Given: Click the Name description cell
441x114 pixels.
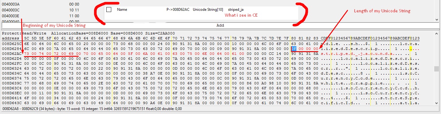Looking at the screenshot, I should click(x=122, y=10).
